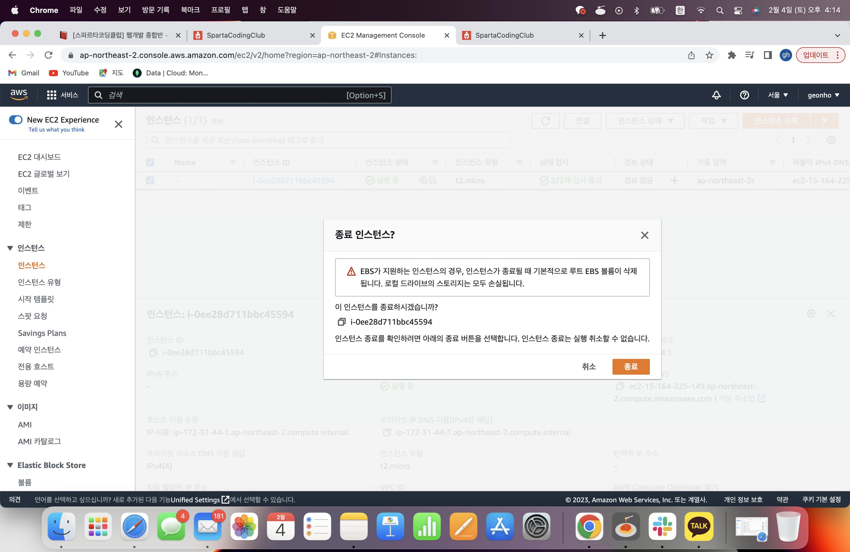The image size is (850, 552).
Task: Click the Tell us what you think link
Action: 56,130
